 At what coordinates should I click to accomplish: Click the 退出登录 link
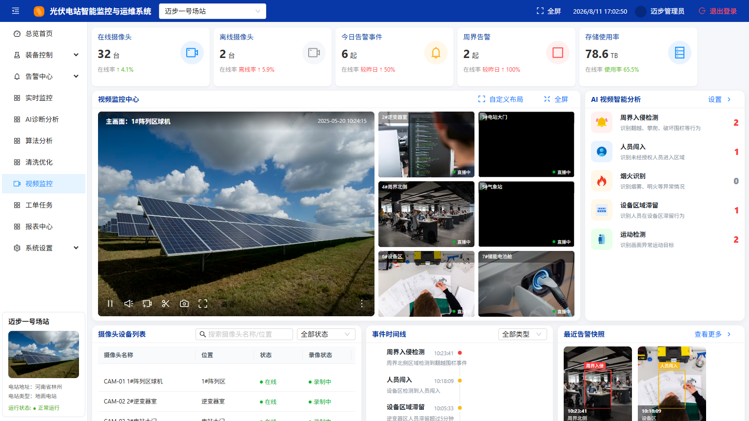click(718, 11)
